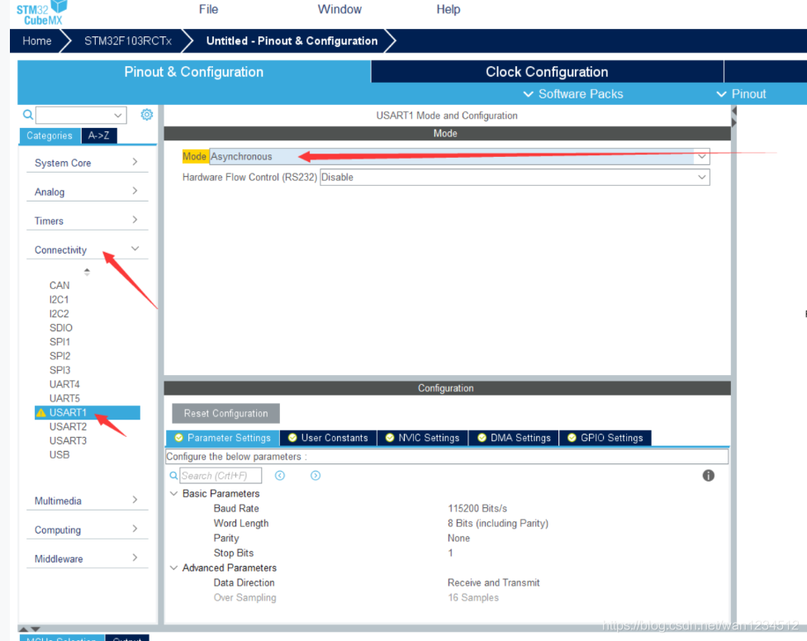Open the Mode dropdown set to Asynchronous
The height and width of the screenshot is (641, 807).
(701, 156)
